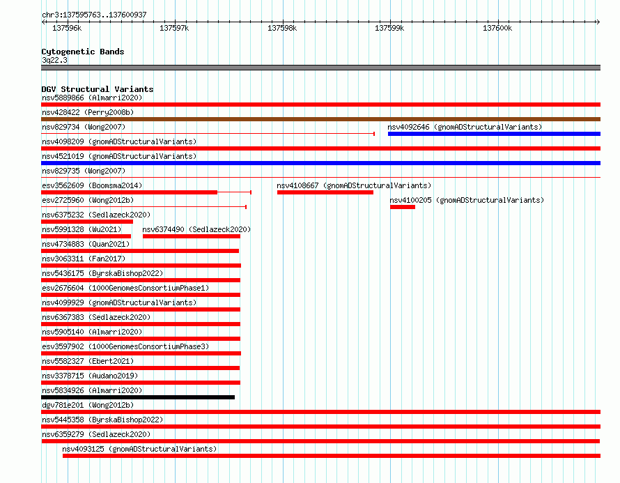Click the short nsv4100205 red bar
Screen dimensions: 620x483
[403, 207]
